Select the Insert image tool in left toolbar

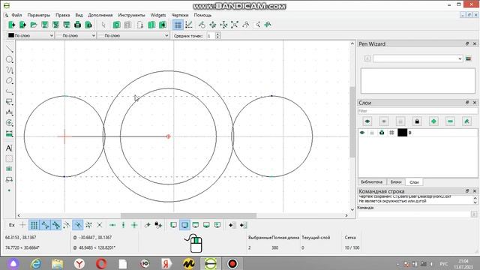(x=9, y=169)
